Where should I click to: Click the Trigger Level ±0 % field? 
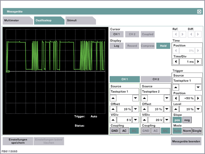pos(187,109)
